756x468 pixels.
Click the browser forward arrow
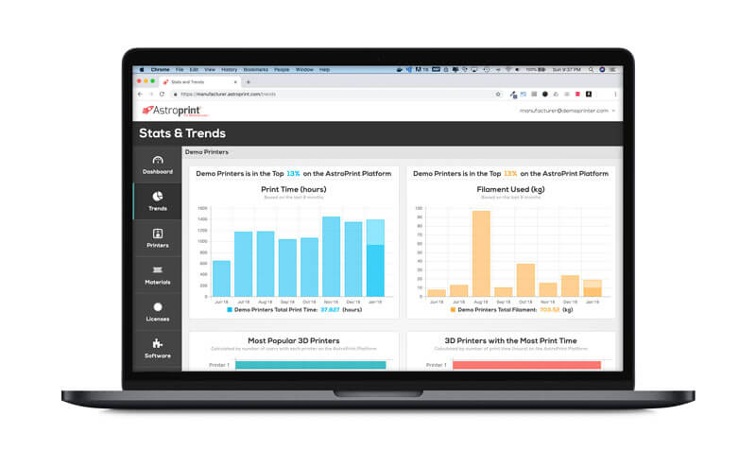151,95
